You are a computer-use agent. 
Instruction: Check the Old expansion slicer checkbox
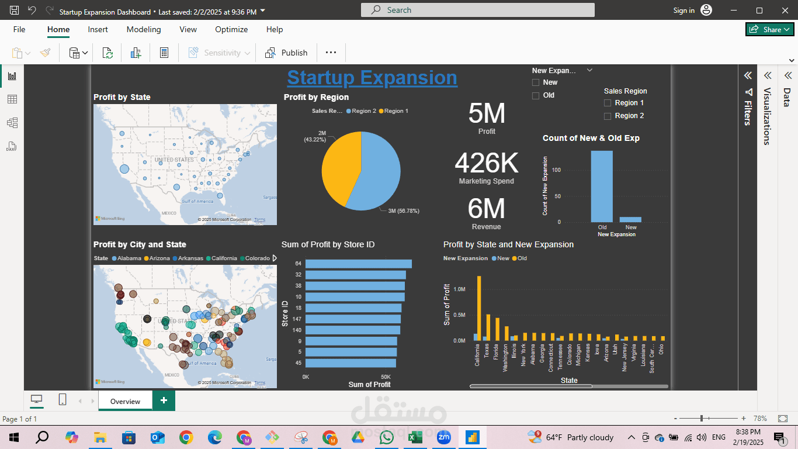(536, 95)
